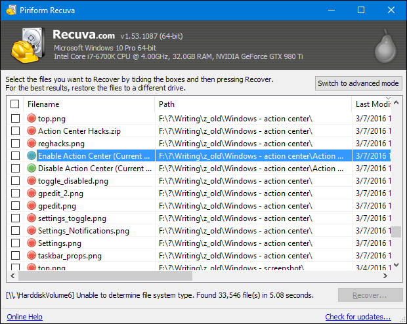Click the Piriform pear logo

point(386,46)
